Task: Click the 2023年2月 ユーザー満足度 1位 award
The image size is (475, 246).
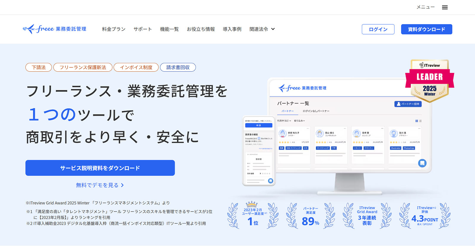Action: pos(253,215)
